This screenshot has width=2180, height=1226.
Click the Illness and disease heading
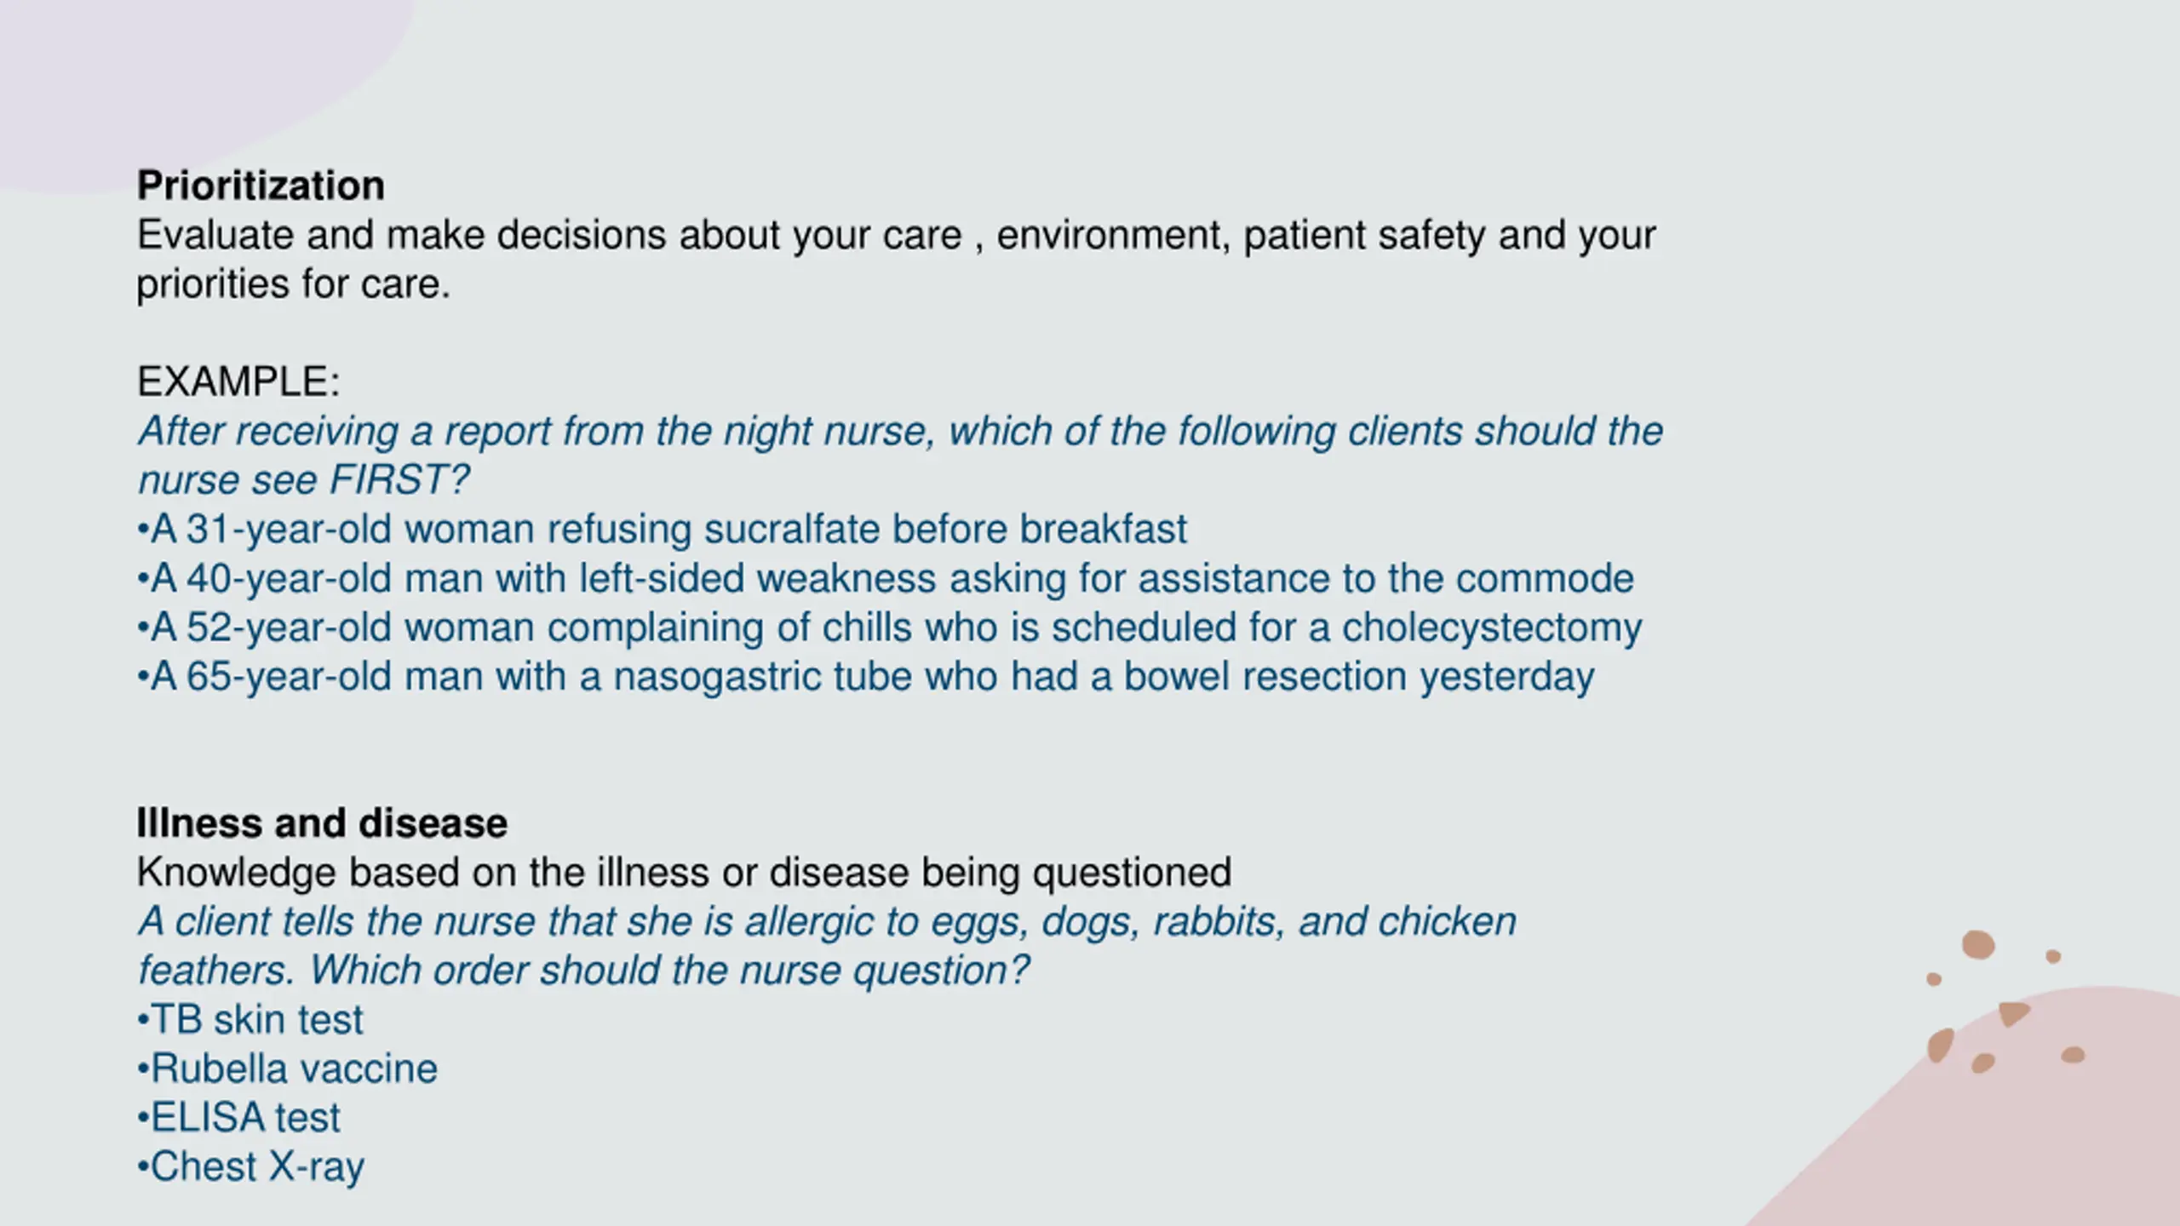[322, 822]
